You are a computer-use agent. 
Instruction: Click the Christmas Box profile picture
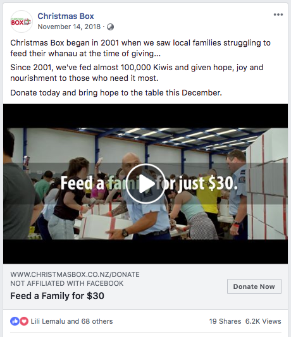(x=22, y=21)
